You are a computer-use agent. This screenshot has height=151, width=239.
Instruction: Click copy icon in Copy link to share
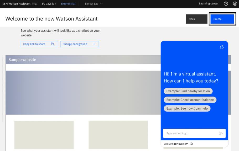point(52,44)
